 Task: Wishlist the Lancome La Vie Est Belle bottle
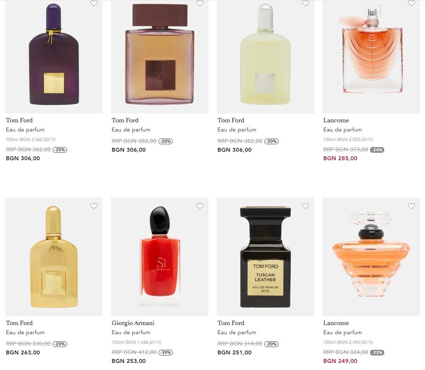(412, 3)
